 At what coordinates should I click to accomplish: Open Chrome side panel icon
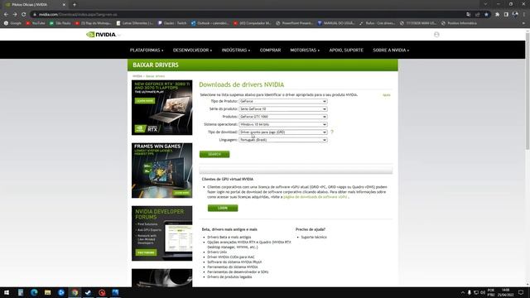click(506, 15)
